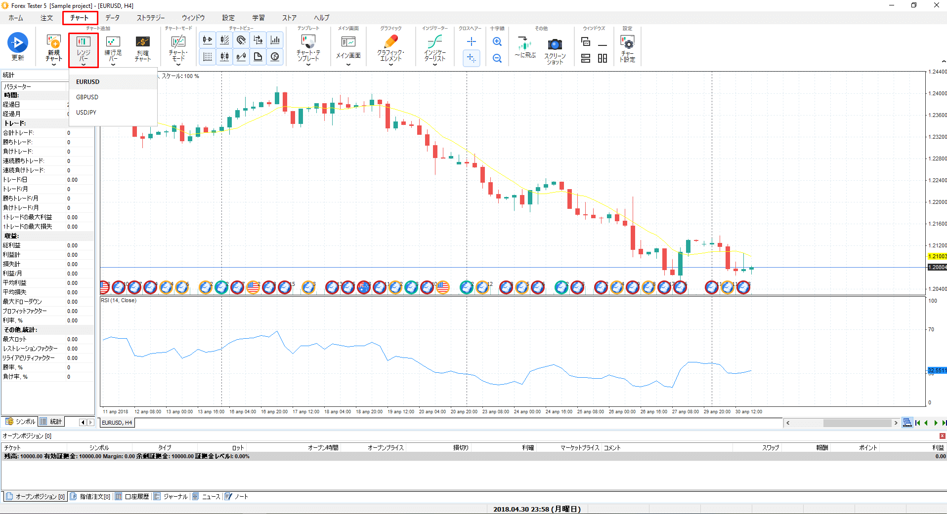Image resolution: width=947 pixels, height=514 pixels.
Task: Click the EURUSD, H4 chart tab
Action: (117, 423)
